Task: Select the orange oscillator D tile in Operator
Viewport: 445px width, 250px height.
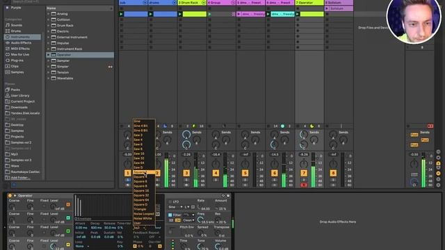Action: [68, 204]
